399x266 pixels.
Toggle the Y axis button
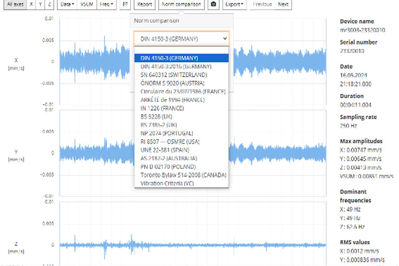click(x=42, y=4)
